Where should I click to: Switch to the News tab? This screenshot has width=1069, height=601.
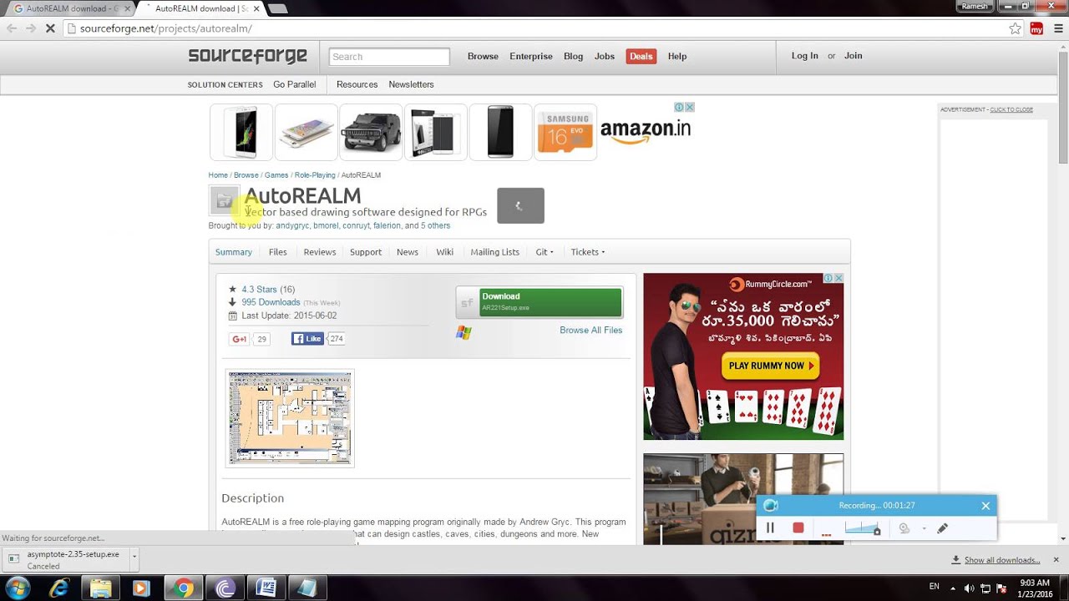coord(408,252)
